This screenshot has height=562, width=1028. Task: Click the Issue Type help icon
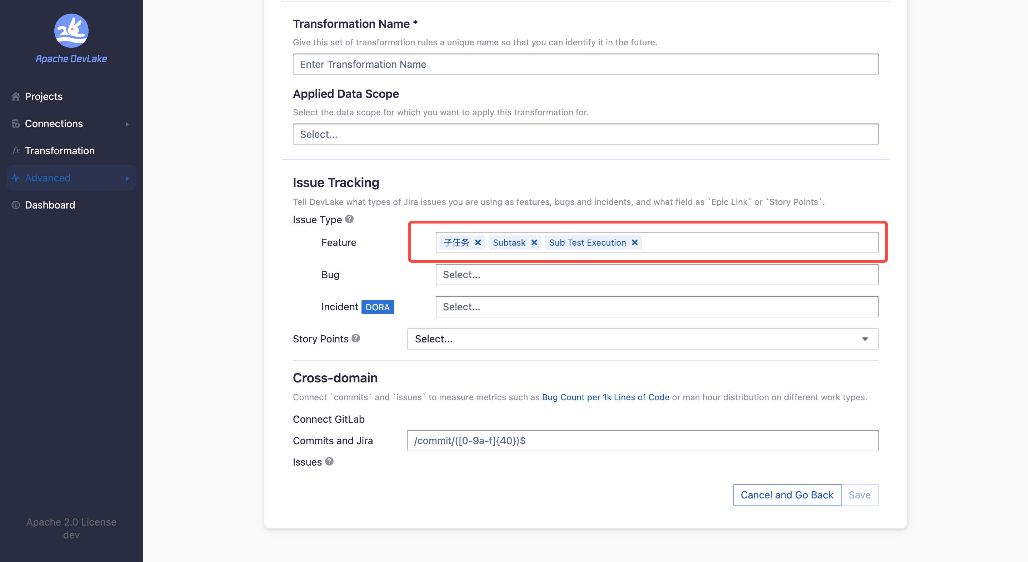[x=349, y=219]
